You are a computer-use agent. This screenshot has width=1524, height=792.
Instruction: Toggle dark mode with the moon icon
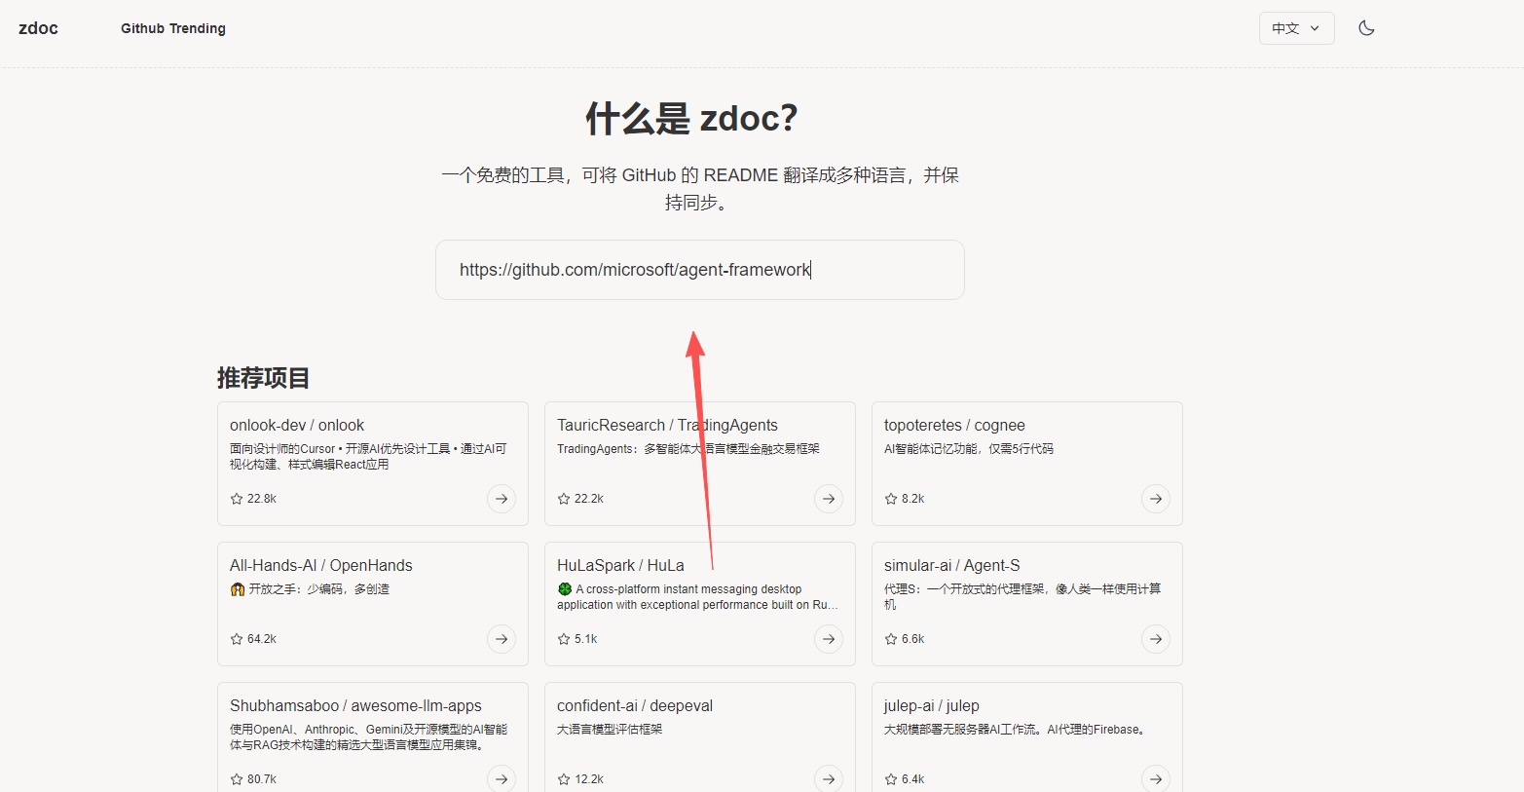click(x=1366, y=28)
